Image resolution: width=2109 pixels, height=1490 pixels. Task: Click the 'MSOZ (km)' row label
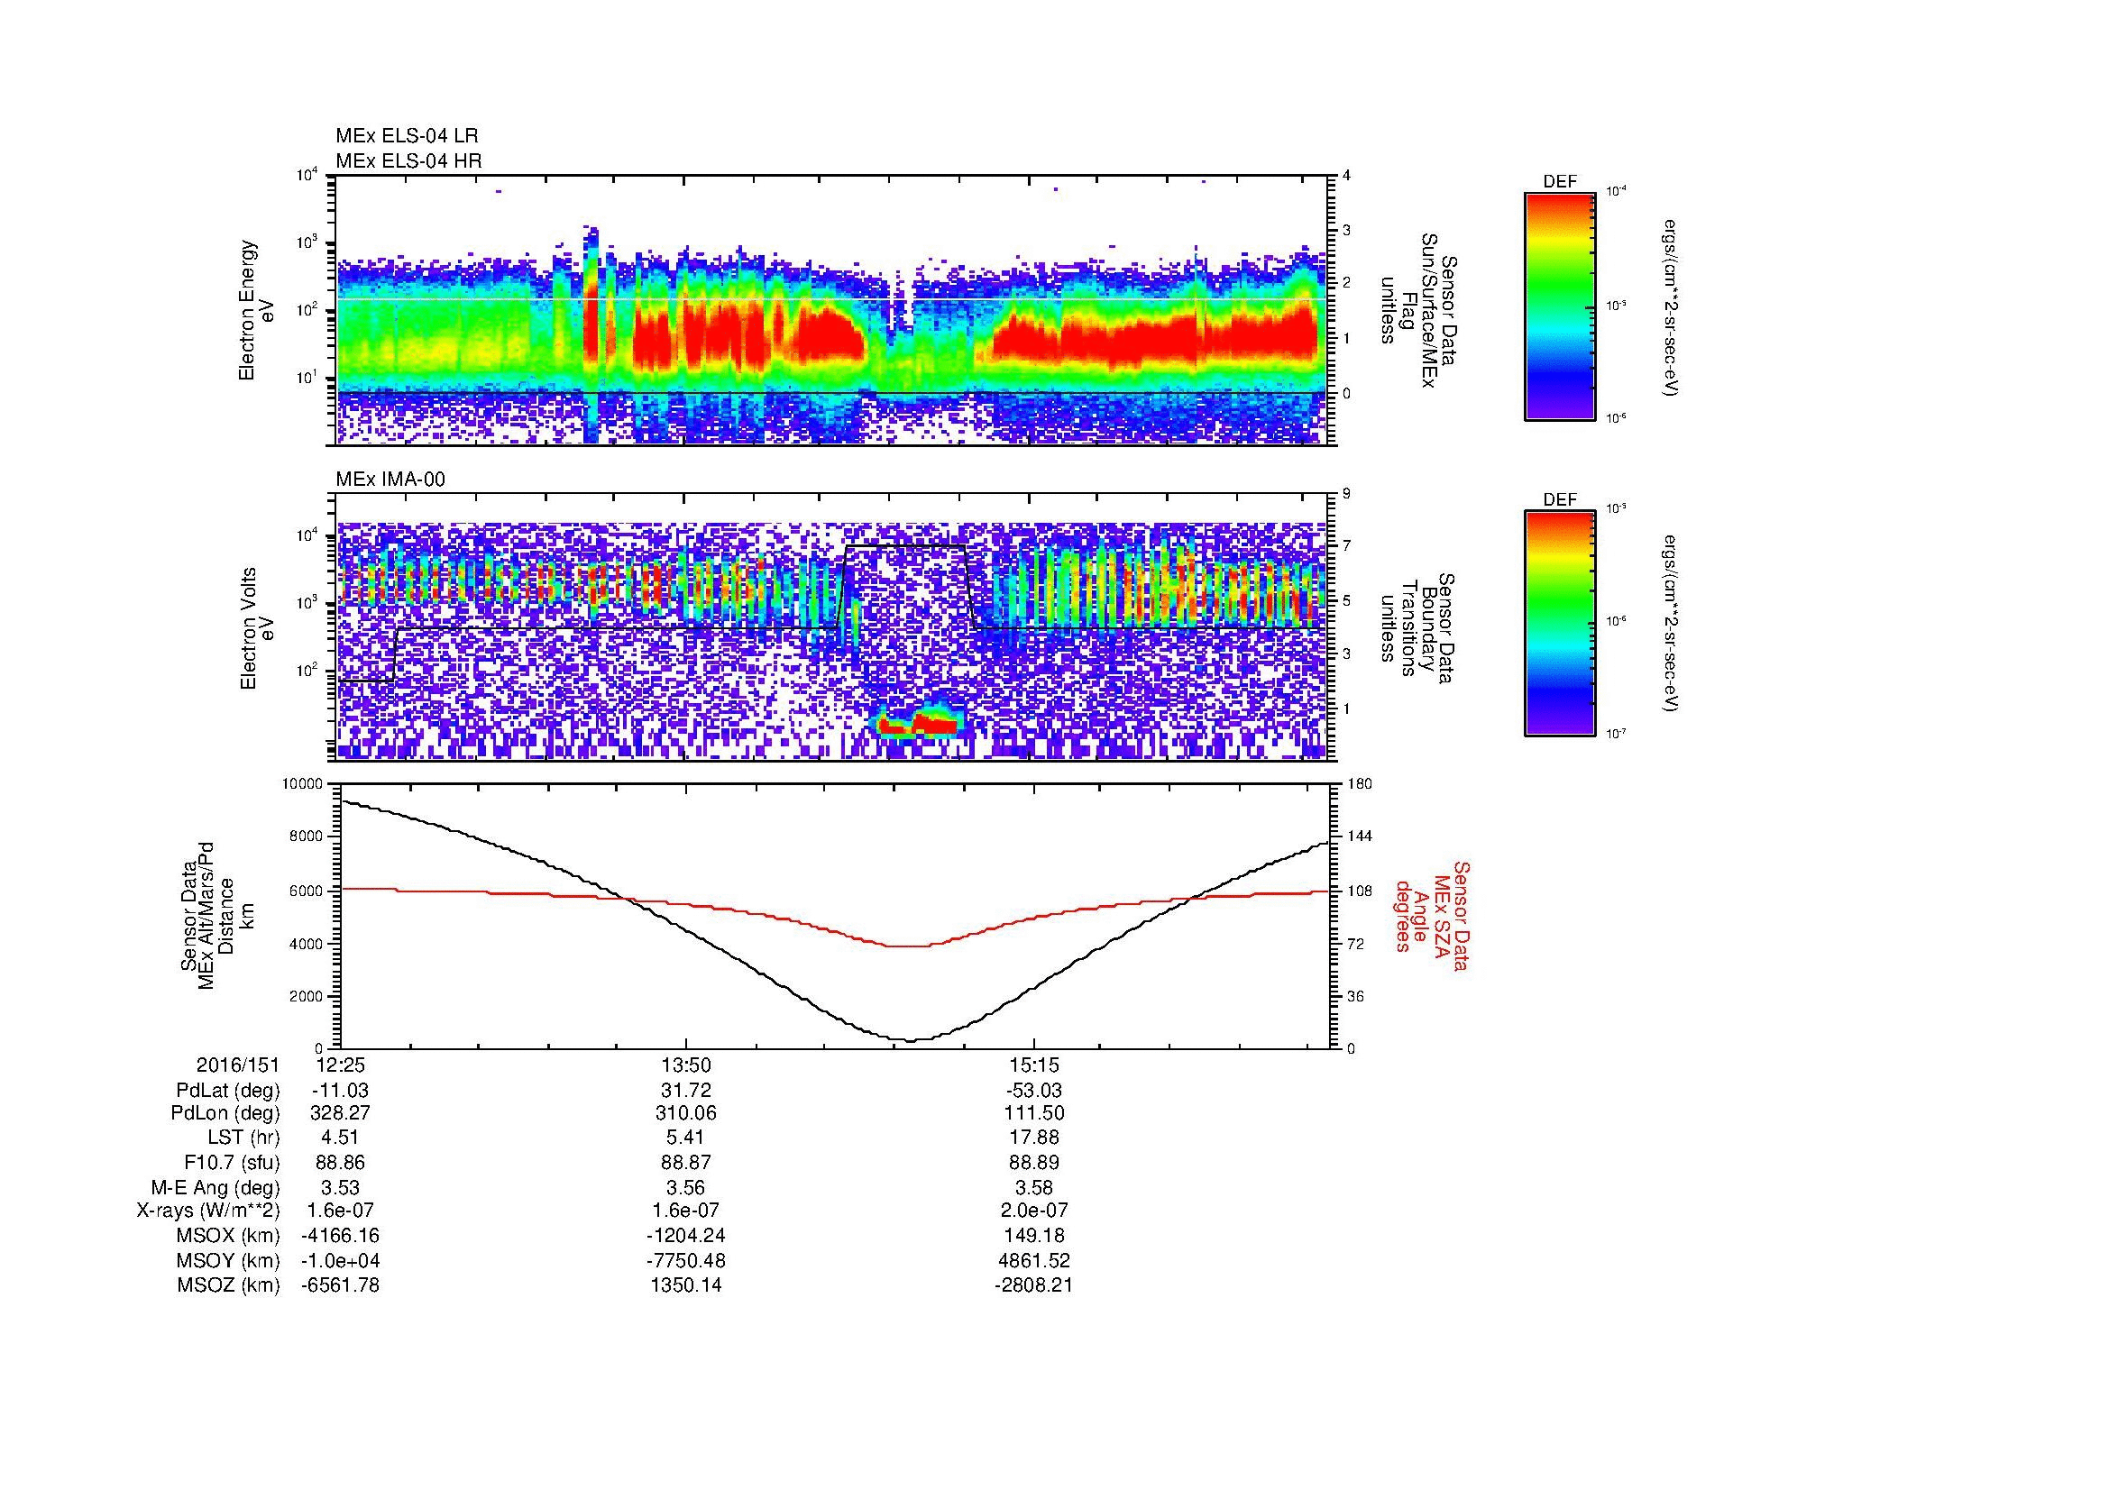pos(228,1285)
